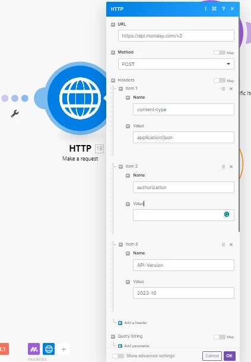Image resolution: width=251 pixels, height=362 pixels.
Task: Toggle Item 3 Name field info
Action: pyautogui.click(x=128, y=253)
